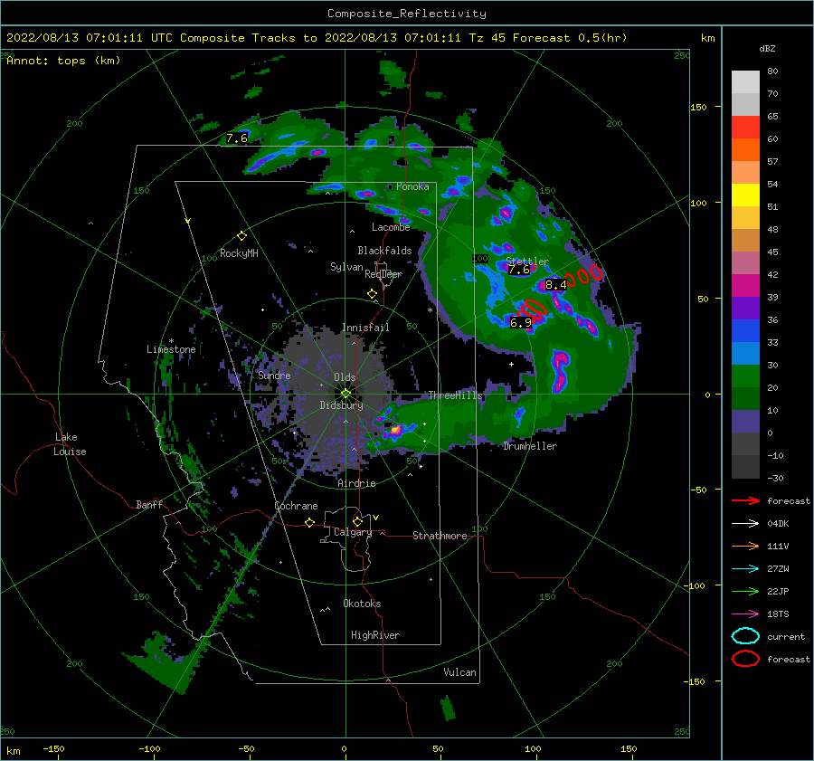The height and width of the screenshot is (761, 814).
Task: Click the magenta 18TS arrow legend icon
Action: click(x=745, y=614)
